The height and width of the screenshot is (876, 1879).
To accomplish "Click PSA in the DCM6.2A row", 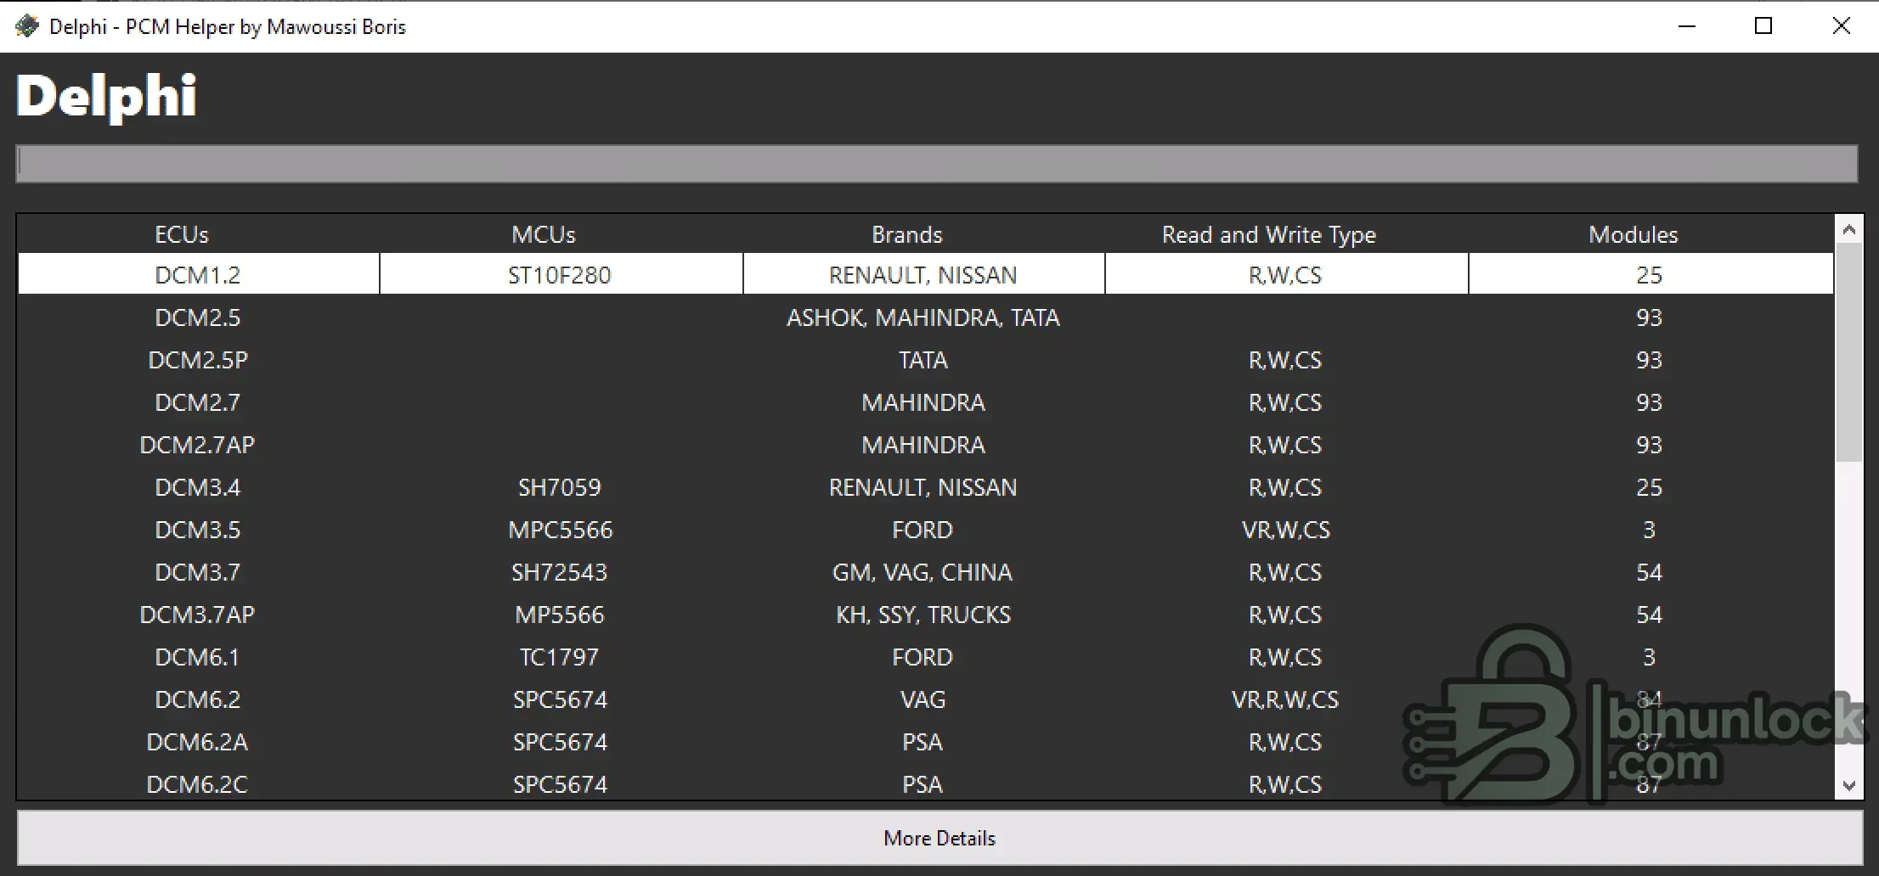I will coord(923,742).
